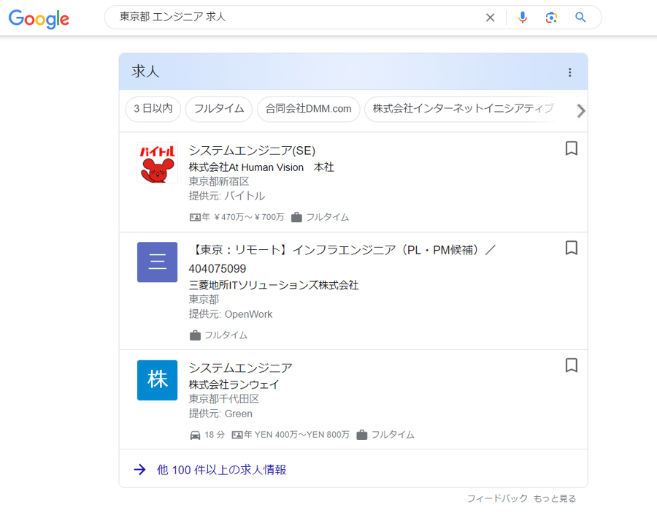Select the フルタイム filter chip
This screenshot has height=513, width=657.
pos(219,109)
